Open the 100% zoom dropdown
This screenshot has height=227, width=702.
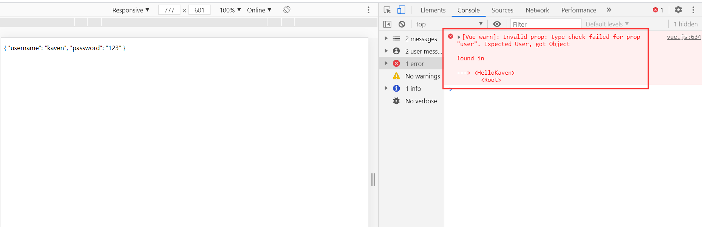point(230,10)
